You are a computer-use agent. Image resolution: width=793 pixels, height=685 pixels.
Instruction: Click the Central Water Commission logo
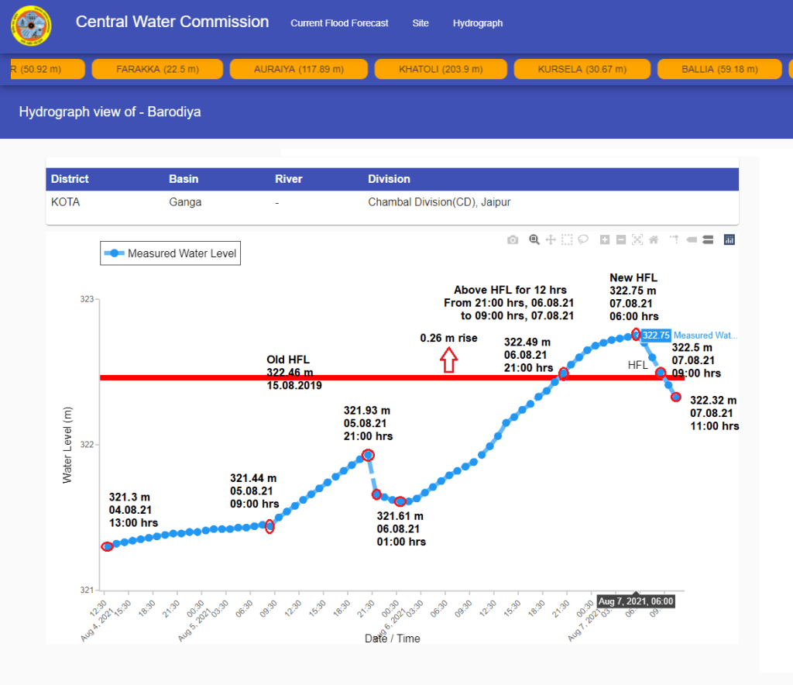[x=32, y=26]
